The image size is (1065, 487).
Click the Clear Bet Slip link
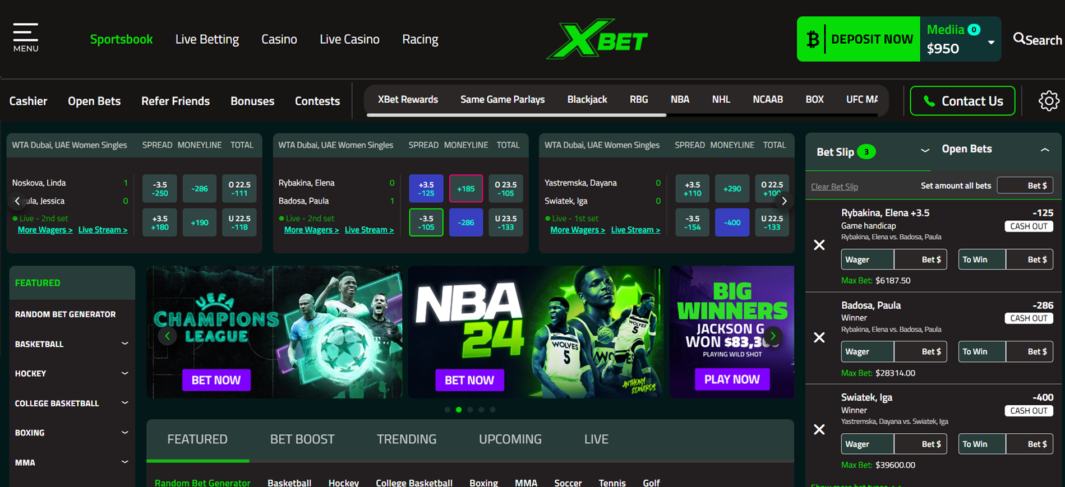[834, 187]
